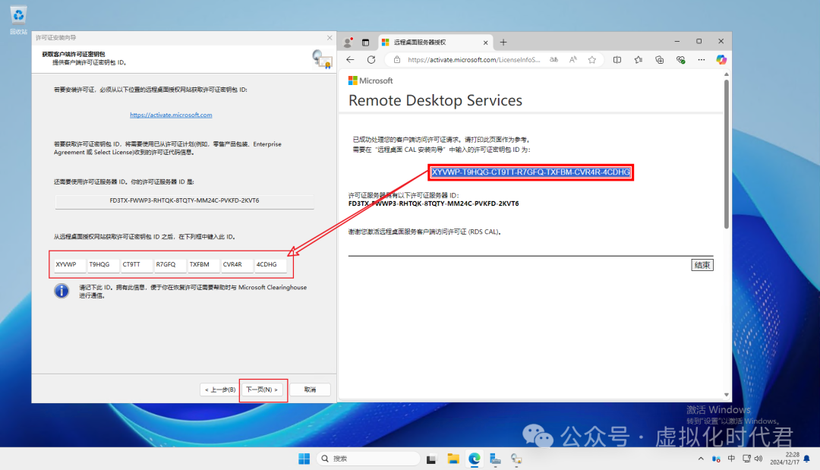Open File Explorer from the taskbar
The width and height of the screenshot is (820, 470).
[453, 459]
